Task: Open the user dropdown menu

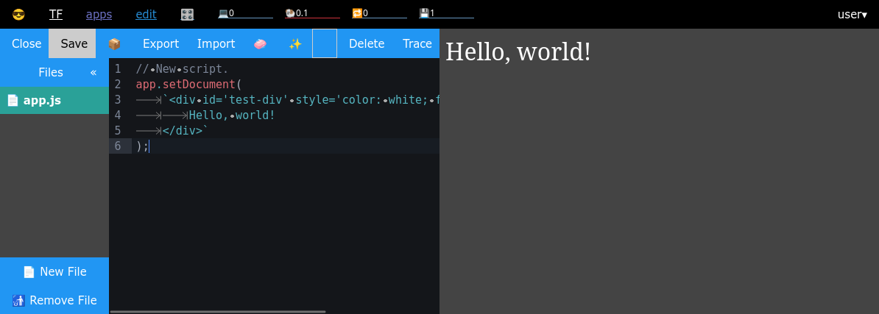Action: tap(852, 14)
